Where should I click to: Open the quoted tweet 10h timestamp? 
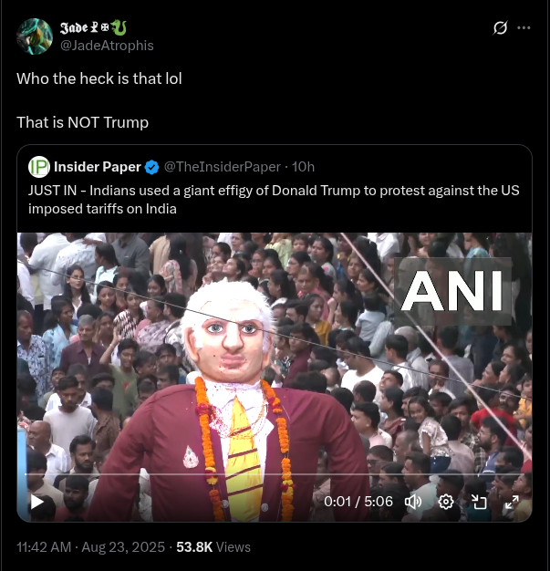click(303, 167)
